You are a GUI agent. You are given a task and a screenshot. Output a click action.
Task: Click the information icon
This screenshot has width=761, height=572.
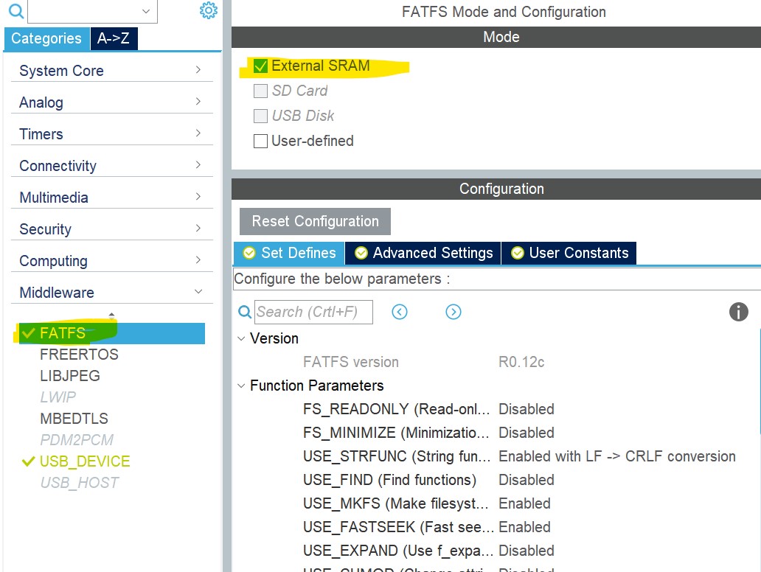coord(738,312)
